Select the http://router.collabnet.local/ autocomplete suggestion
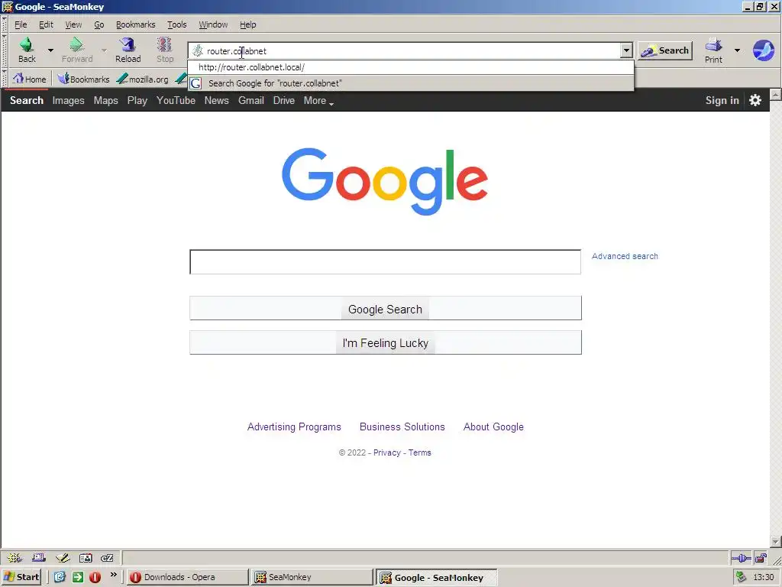The width and height of the screenshot is (782, 587). (411, 67)
